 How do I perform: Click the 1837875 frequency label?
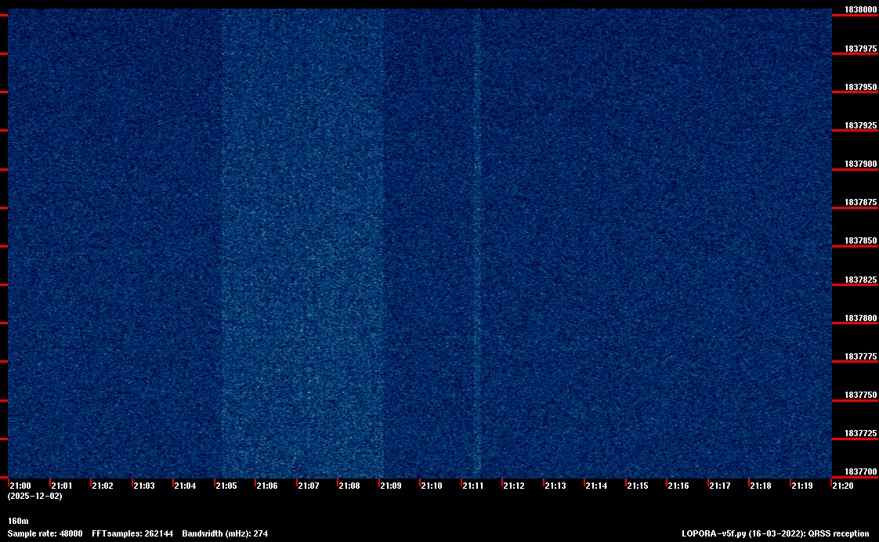[860, 202]
